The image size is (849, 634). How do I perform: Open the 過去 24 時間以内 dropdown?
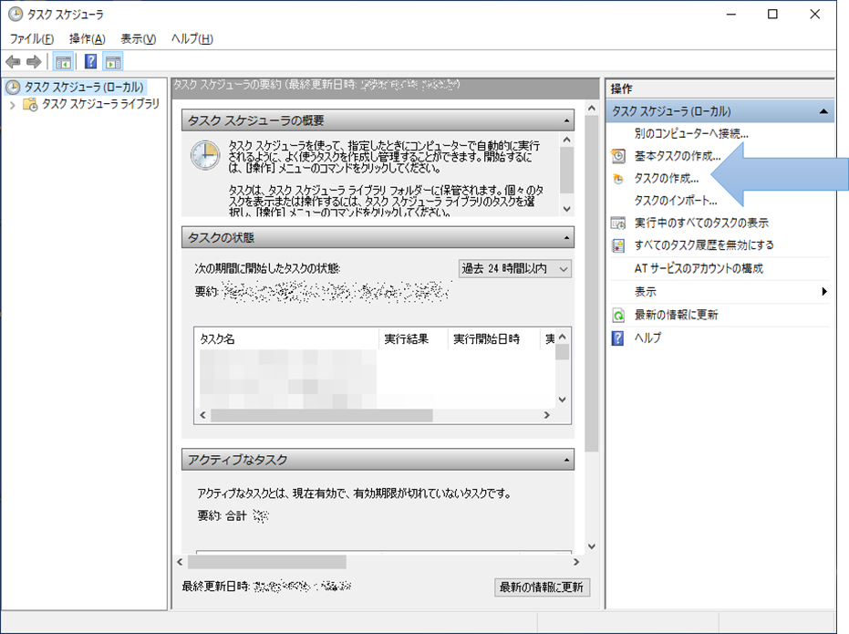tap(515, 268)
